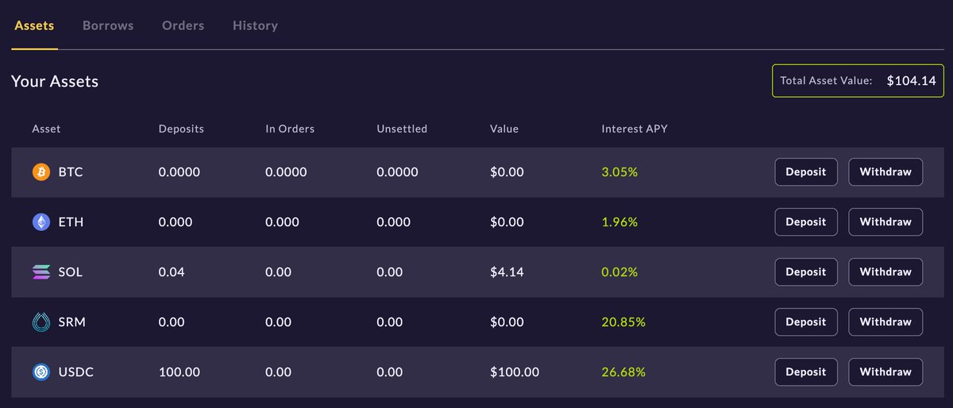Click Deposit in the SRM row

(x=806, y=321)
